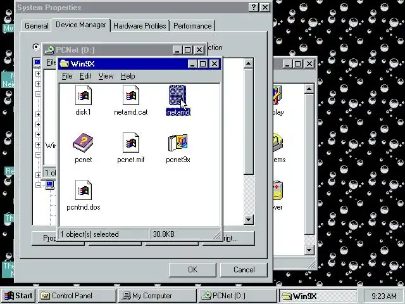405x304 pixels.
Task: Switch to the Device Manager tab
Action: (x=81, y=25)
